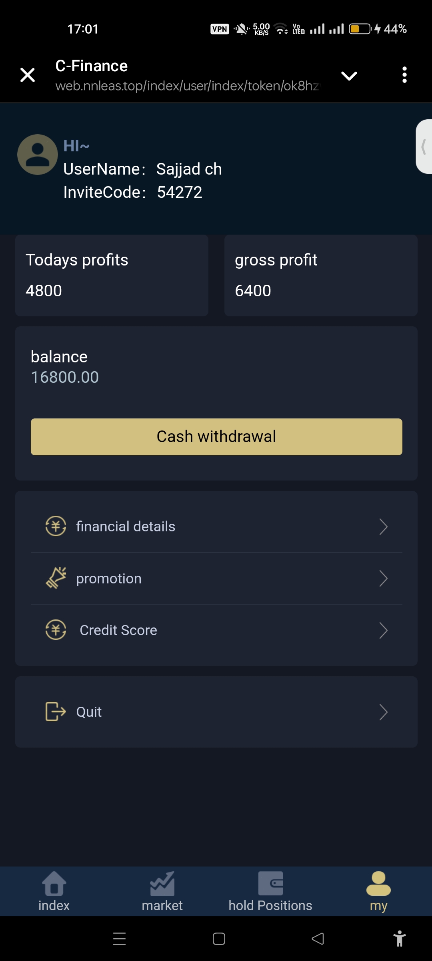The height and width of the screenshot is (961, 432).
Task: Tap the Quit label
Action: click(89, 712)
